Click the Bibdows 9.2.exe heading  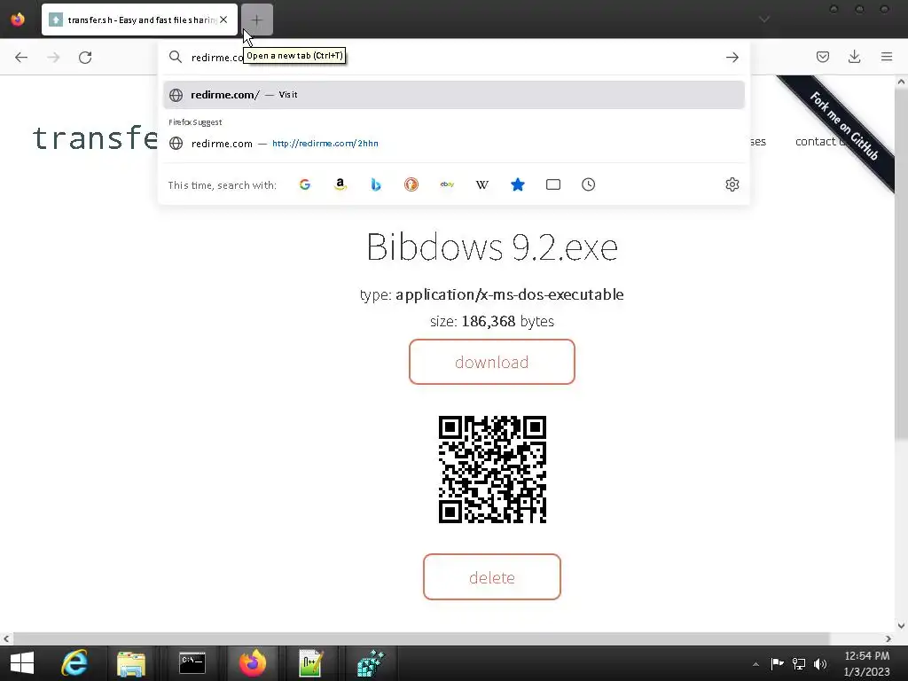[x=492, y=247]
